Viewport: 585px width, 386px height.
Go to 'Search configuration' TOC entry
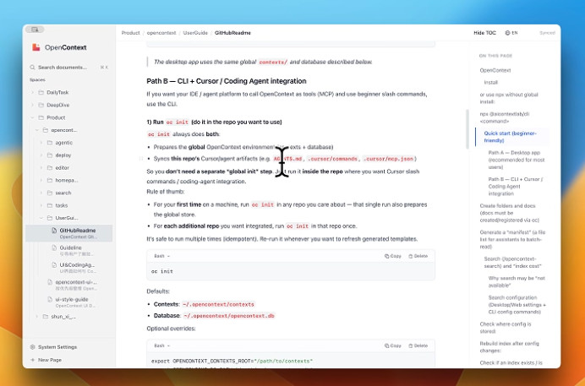pos(517,304)
